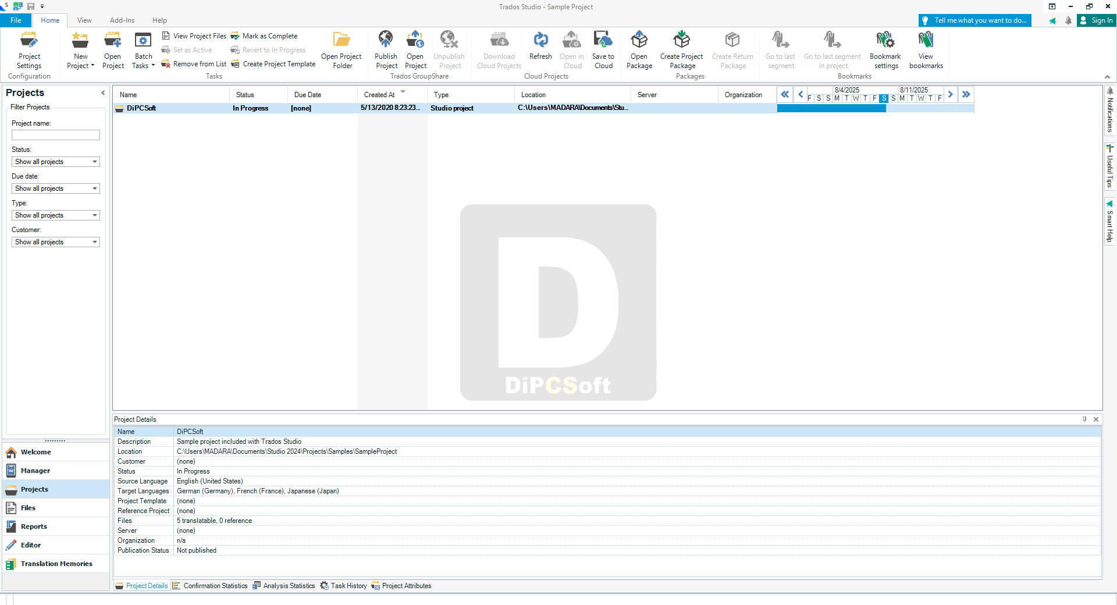Open the Type filter dropdown
Viewport: 1117px width, 605px height.
(56, 215)
